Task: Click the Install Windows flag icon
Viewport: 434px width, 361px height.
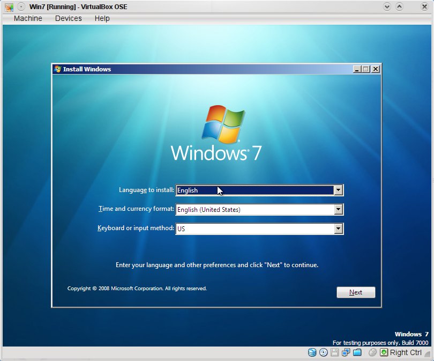Action: 57,69
